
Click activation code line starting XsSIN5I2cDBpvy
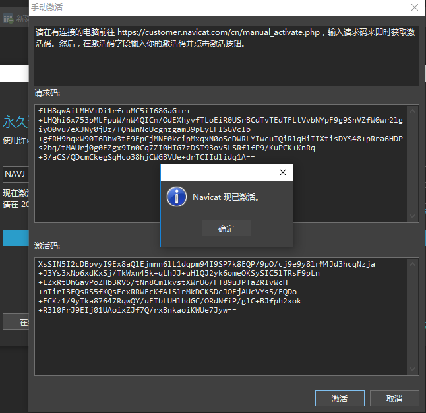coord(206,264)
